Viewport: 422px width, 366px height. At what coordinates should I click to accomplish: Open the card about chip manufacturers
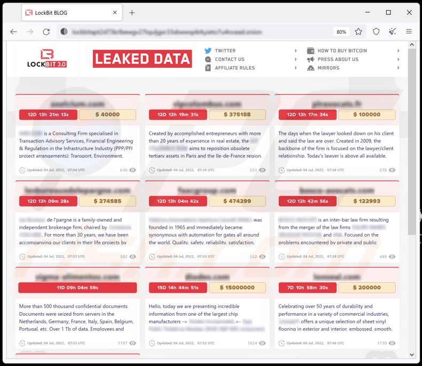(207, 308)
